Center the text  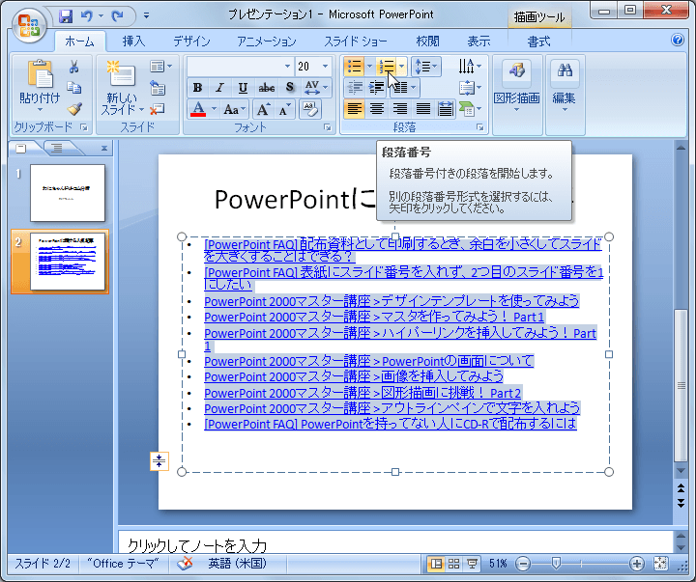[x=377, y=109]
